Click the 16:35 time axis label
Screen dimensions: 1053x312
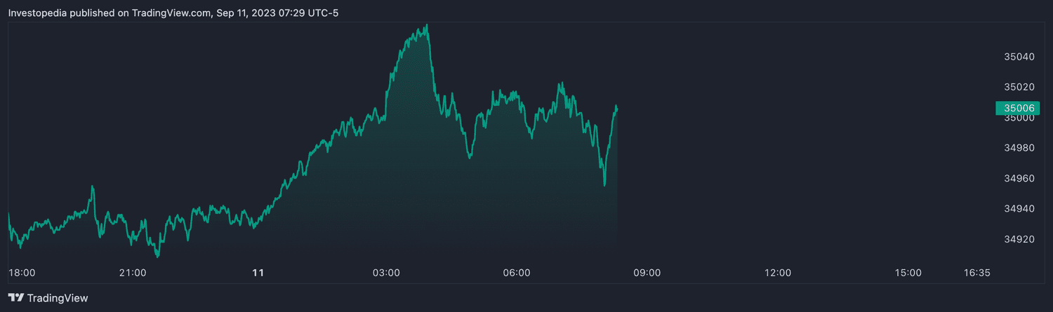pos(976,273)
